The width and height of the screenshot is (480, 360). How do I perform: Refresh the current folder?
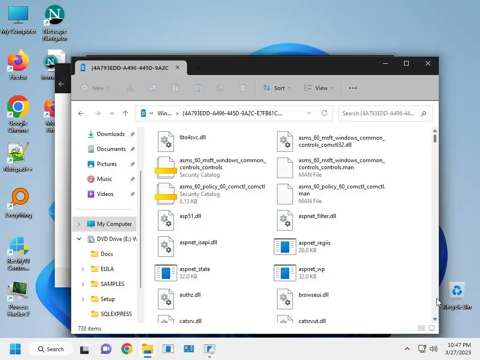324,113
